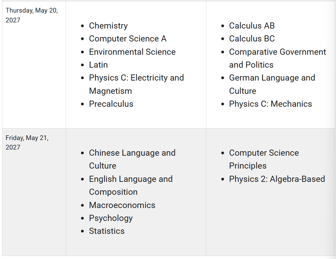Click English Language and Composition
Viewport: 336px width, 259px height.
coord(131,186)
